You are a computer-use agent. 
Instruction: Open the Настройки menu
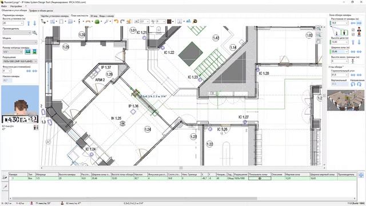tap(16, 6)
